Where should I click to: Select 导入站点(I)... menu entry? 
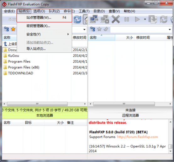(x=44, y=49)
